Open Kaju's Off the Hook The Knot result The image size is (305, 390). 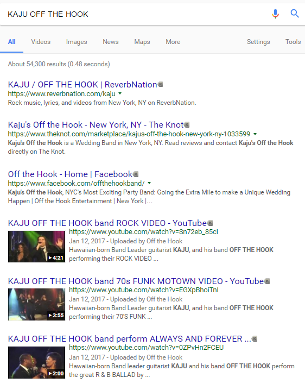(x=96, y=124)
